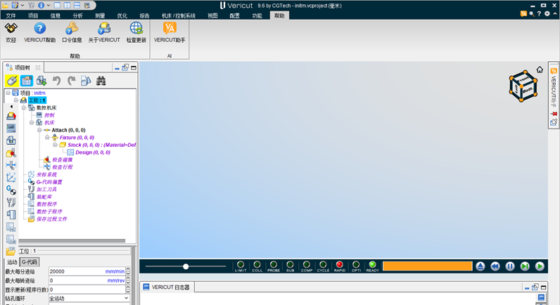The height and width of the screenshot is (305, 560).
Task: Switch to the 运动 tab
Action: click(12, 262)
